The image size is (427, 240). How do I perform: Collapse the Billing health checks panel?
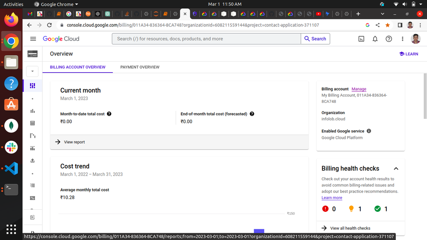(396, 169)
